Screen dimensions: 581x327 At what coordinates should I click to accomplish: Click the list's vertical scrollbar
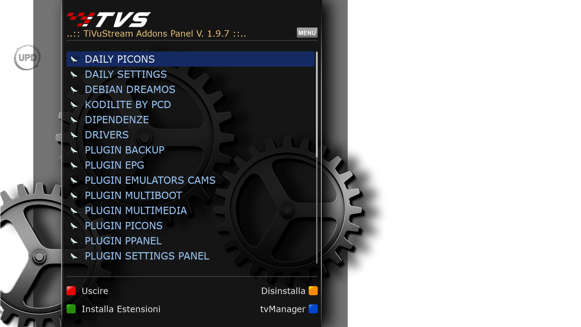(317, 158)
